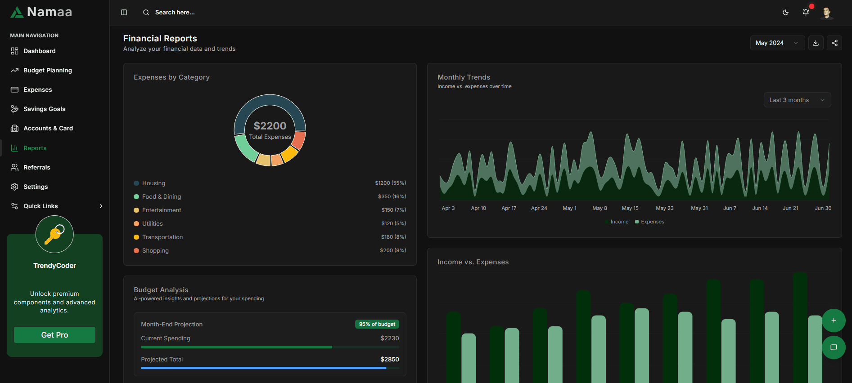Click the user profile avatar

(826, 13)
